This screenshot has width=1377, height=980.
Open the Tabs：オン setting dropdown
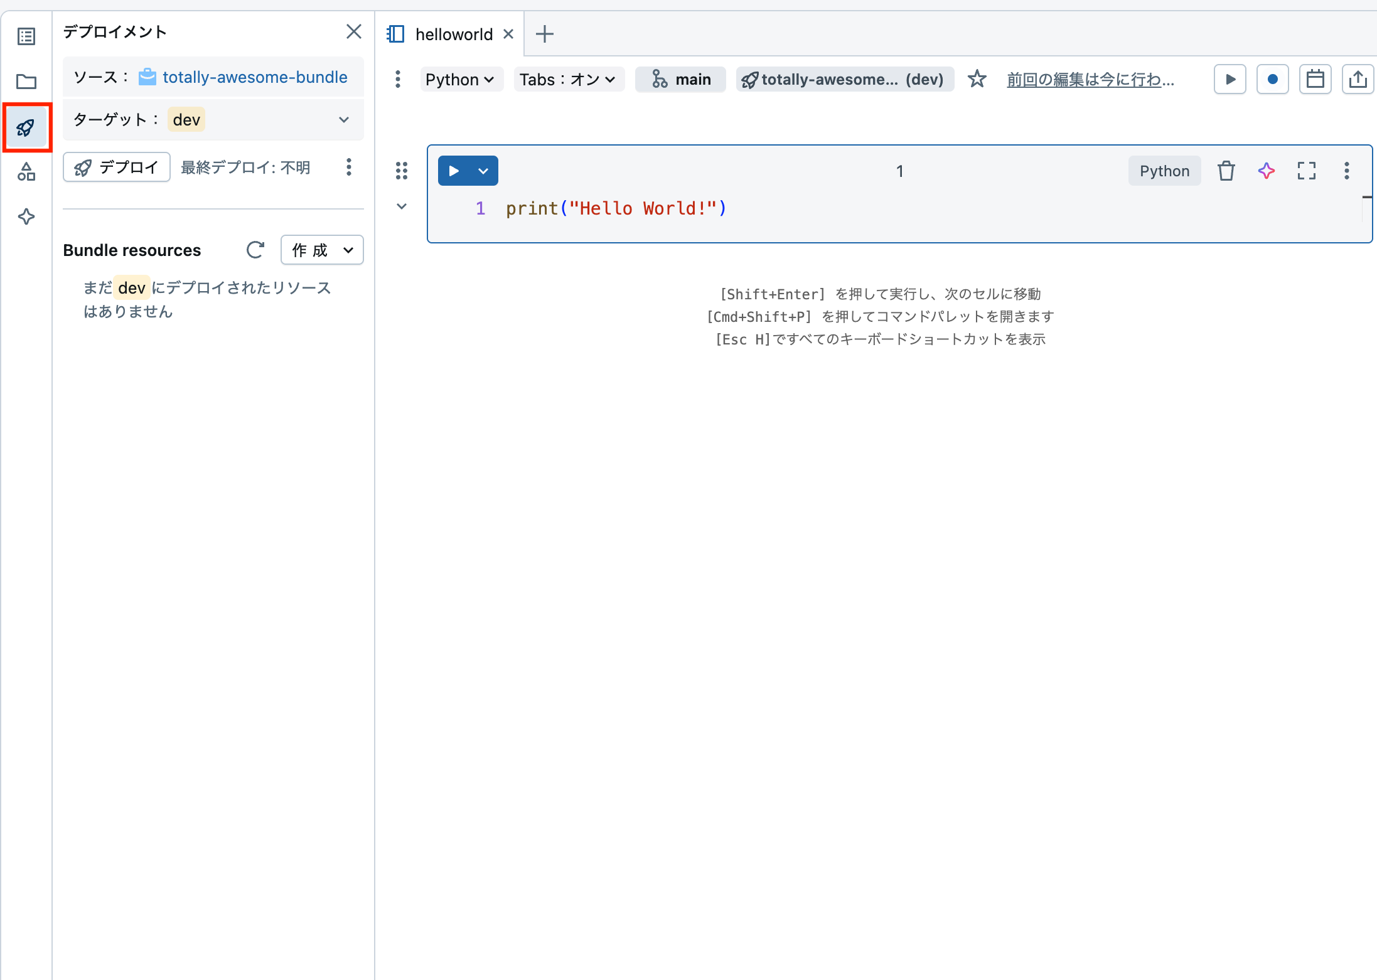point(568,79)
